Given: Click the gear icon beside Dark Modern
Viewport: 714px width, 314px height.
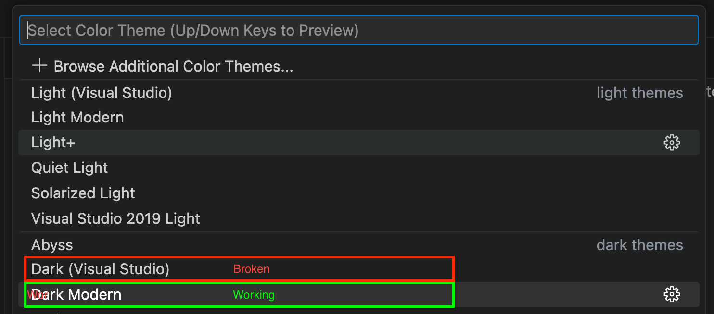Looking at the screenshot, I should pyautogui.click(x=672, y=294).
